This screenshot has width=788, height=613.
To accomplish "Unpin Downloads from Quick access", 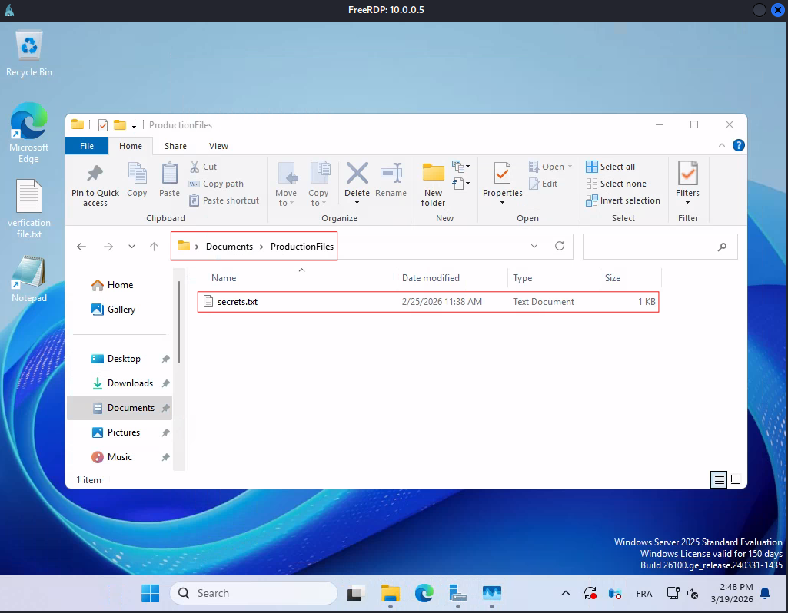I will 165,383.
